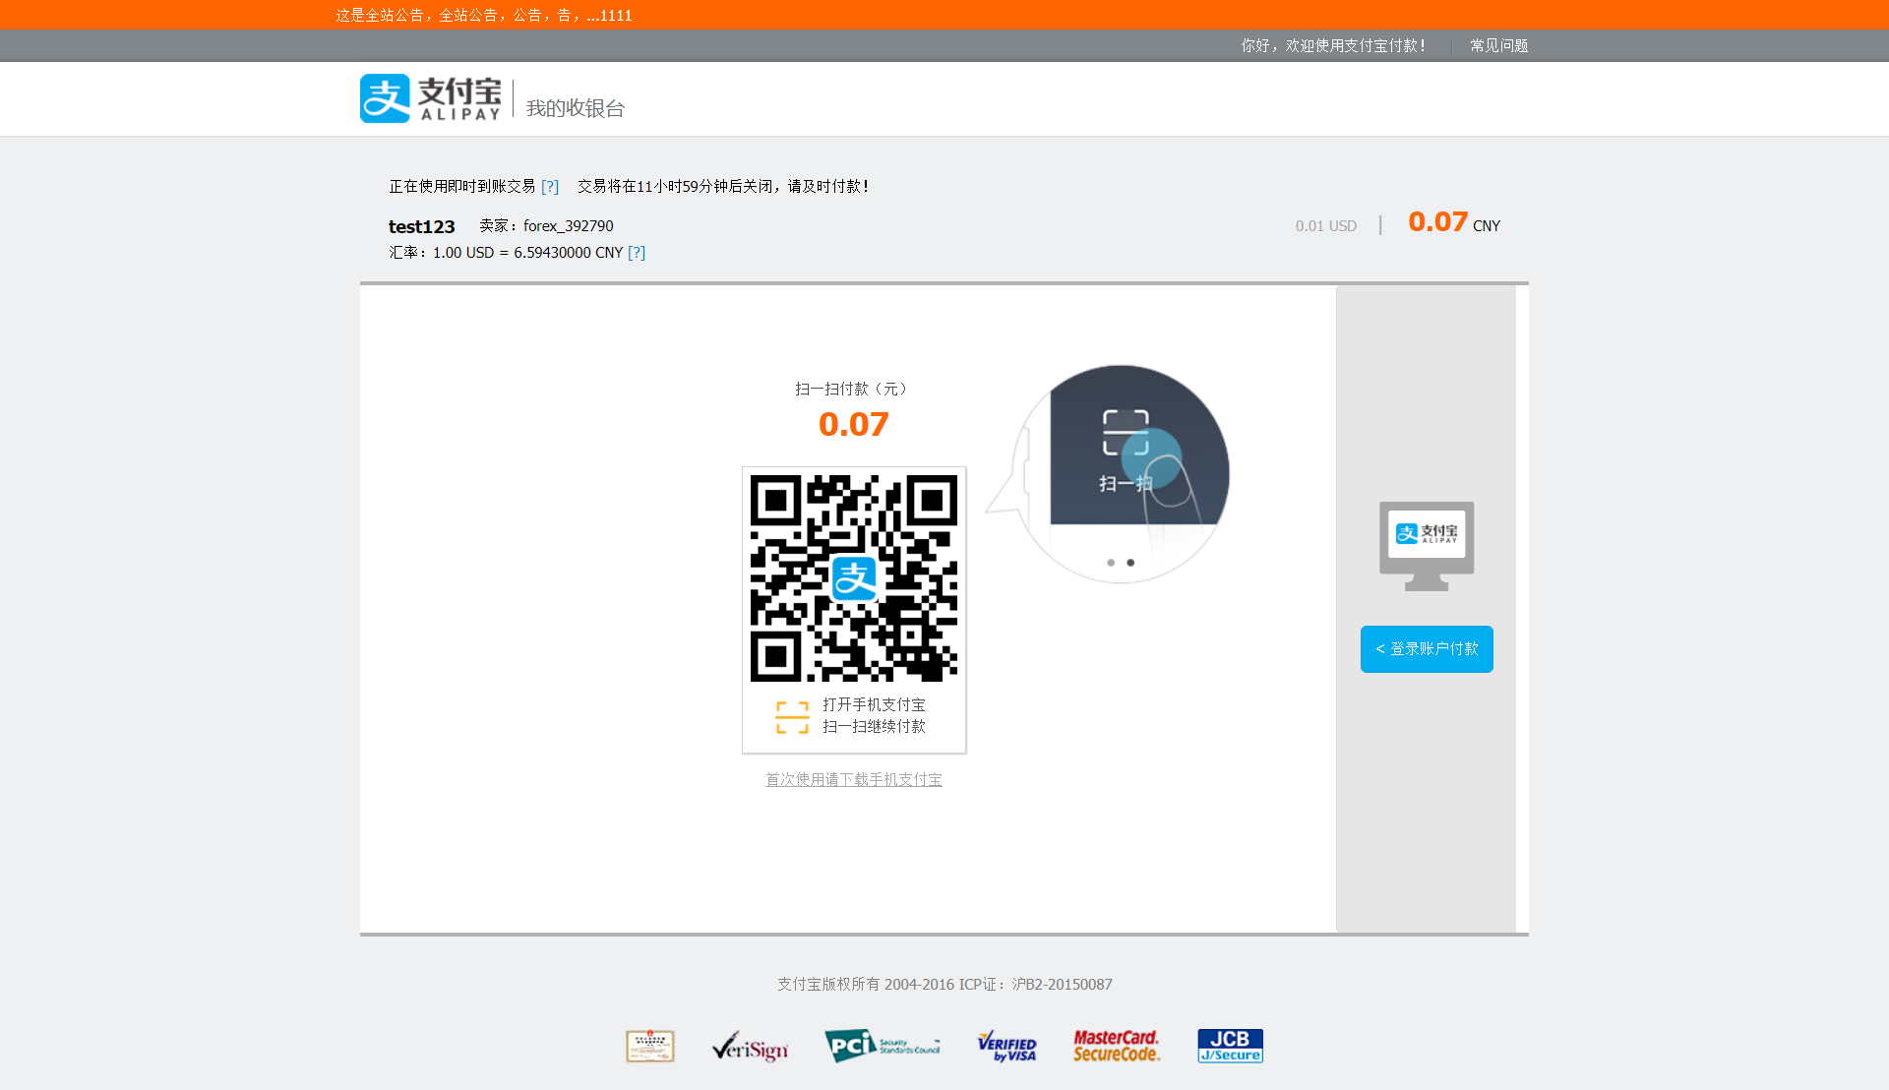
Task: Click the Verified by VISA badge
Action: click(1005, 1046)
